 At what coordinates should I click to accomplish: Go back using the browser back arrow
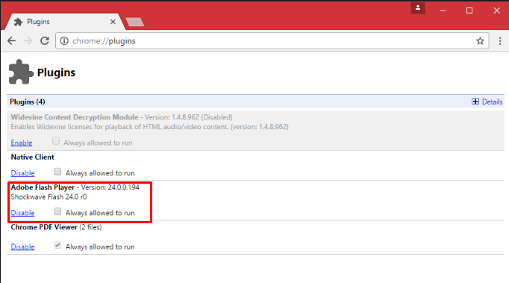pyautogui.click(x=12, y=41)
